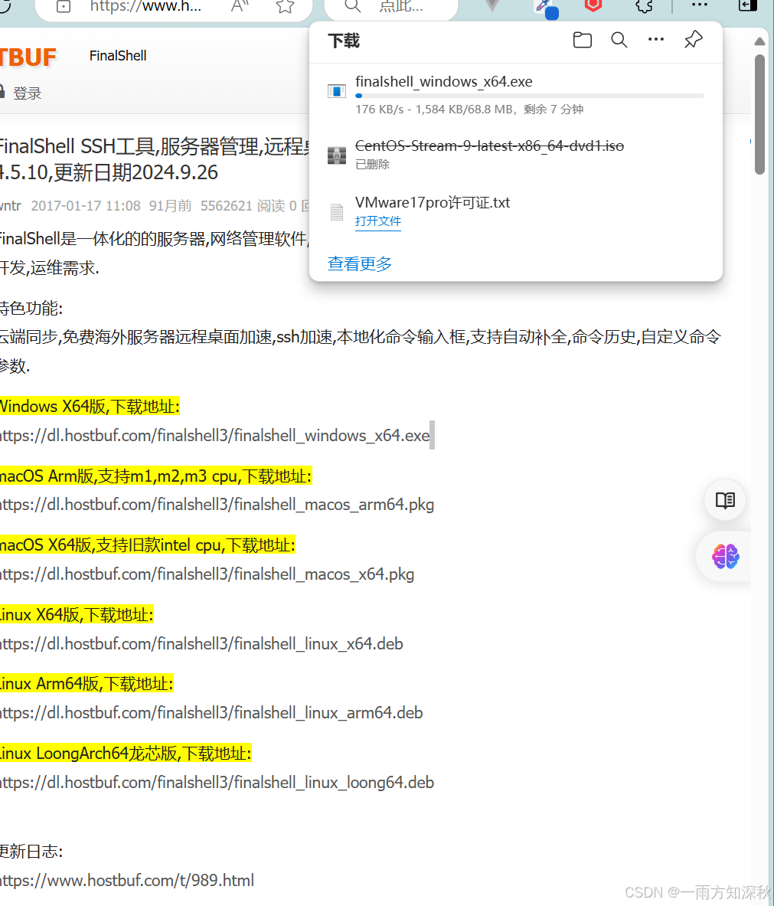The height and width of the screenshot is (906, 774).
Task: Click finalshell_windows_x64.exe file icon
Action: pyautogui.click(x=337, y=90)
